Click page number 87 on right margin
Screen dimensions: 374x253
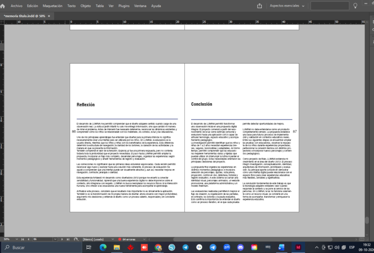click(x=295, y=131)
